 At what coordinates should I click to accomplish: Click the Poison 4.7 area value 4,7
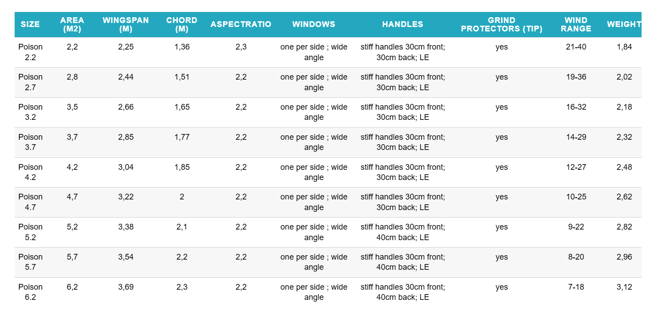click(x=72, y=197)
